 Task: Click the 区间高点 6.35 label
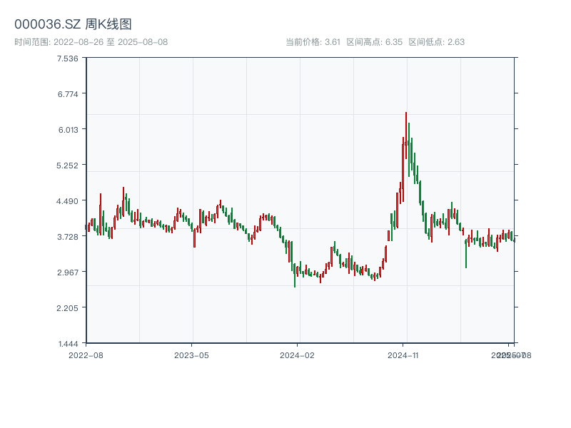point(374,42)
